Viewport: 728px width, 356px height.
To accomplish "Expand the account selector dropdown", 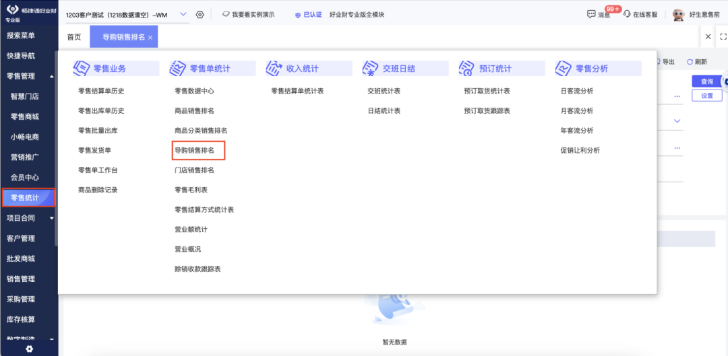I will [x=183, y=14].
